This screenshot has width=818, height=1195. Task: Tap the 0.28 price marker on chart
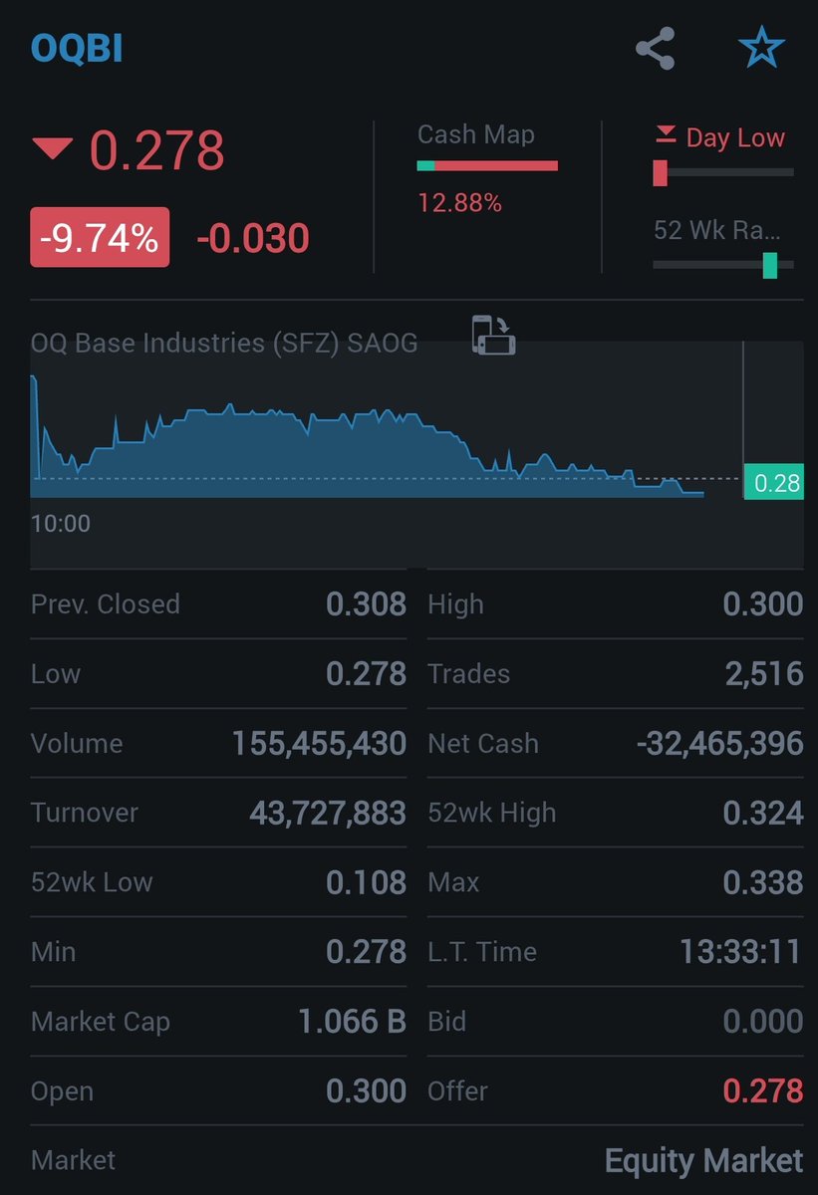tap(774, 483)
